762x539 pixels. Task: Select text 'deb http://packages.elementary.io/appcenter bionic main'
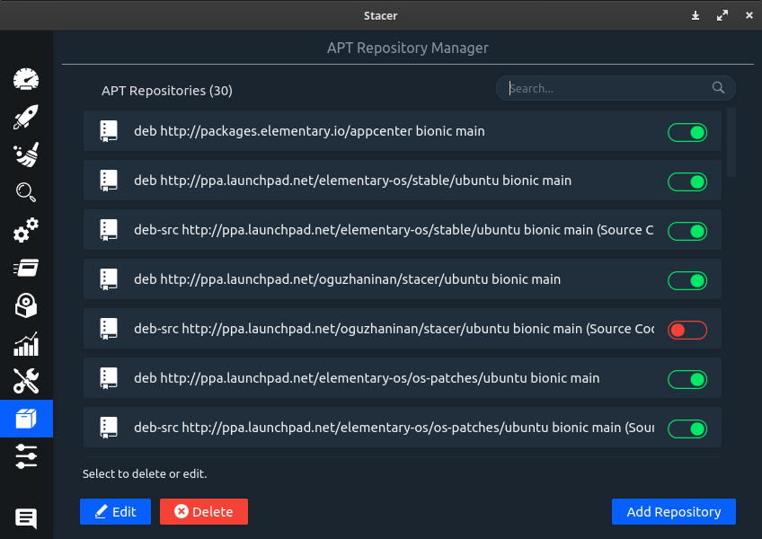point(309,131)
